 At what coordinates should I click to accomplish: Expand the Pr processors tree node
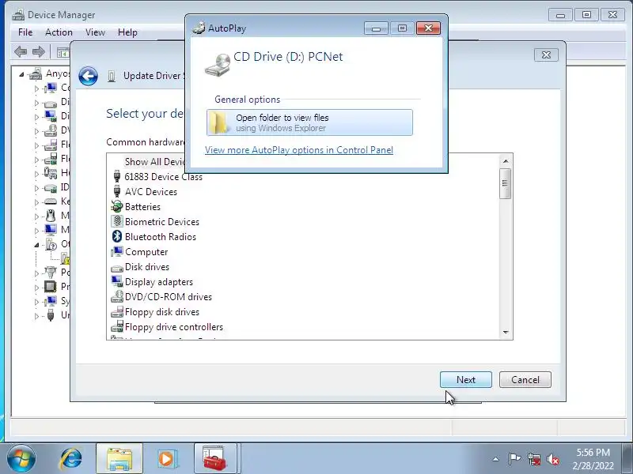coord(36,288)
